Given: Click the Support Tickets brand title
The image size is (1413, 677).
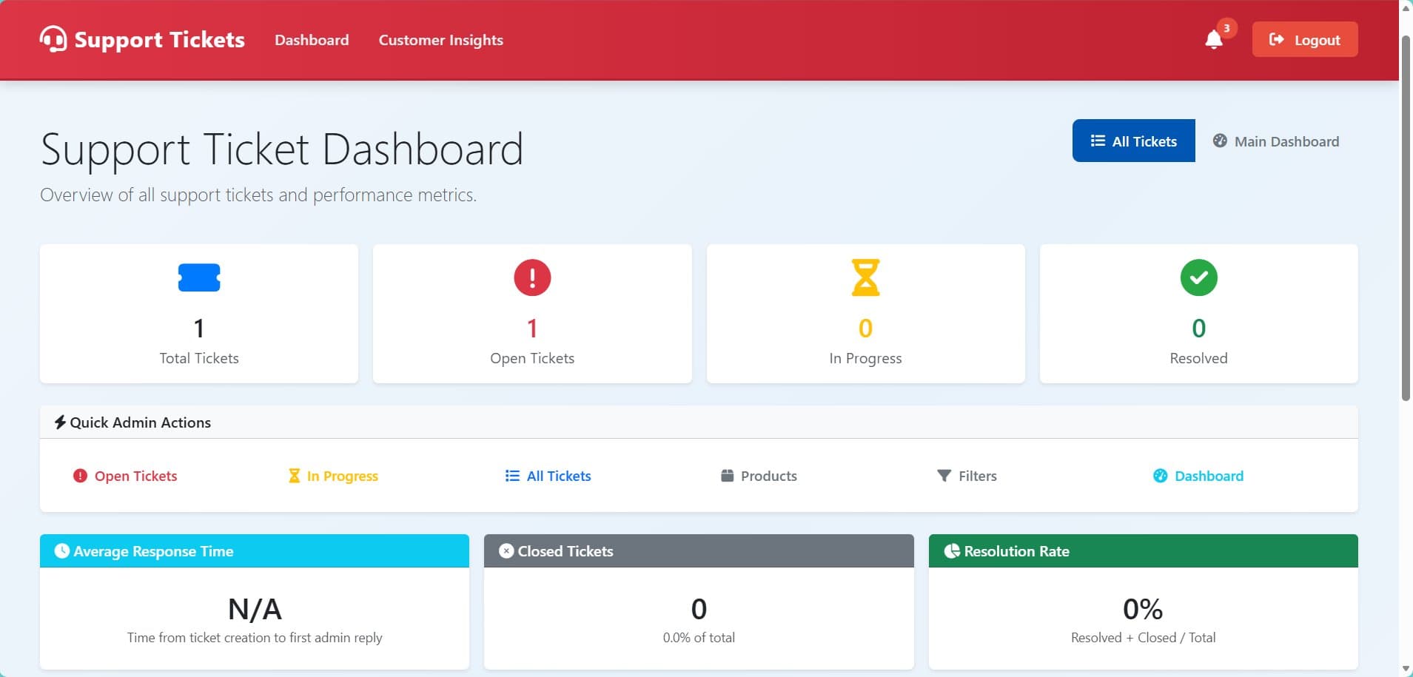Looking at the screenshot, I should (x=159, y=39).
